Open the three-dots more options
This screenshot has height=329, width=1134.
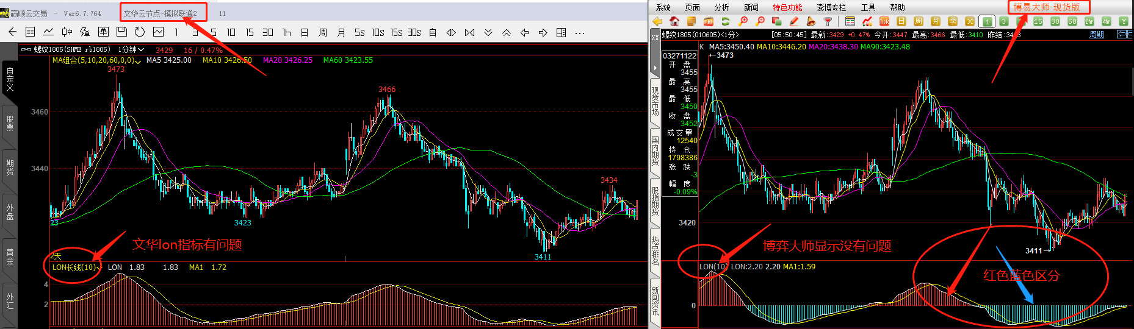[x=580, y=32]
